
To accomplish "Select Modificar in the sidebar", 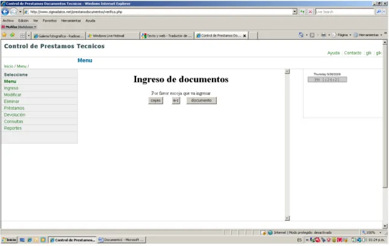I will pyautogui.click(x=13, y=95).
